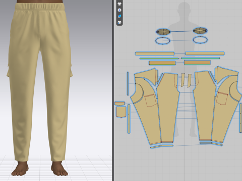The image size is (242, 181).
Task: Click the round blue-figure icon in vertical toolbar
Action: click(119, 10)
